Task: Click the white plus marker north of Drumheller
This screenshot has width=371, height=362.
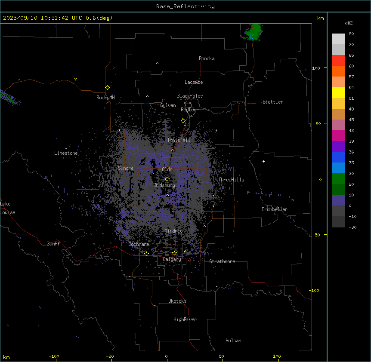Action: 263,161
